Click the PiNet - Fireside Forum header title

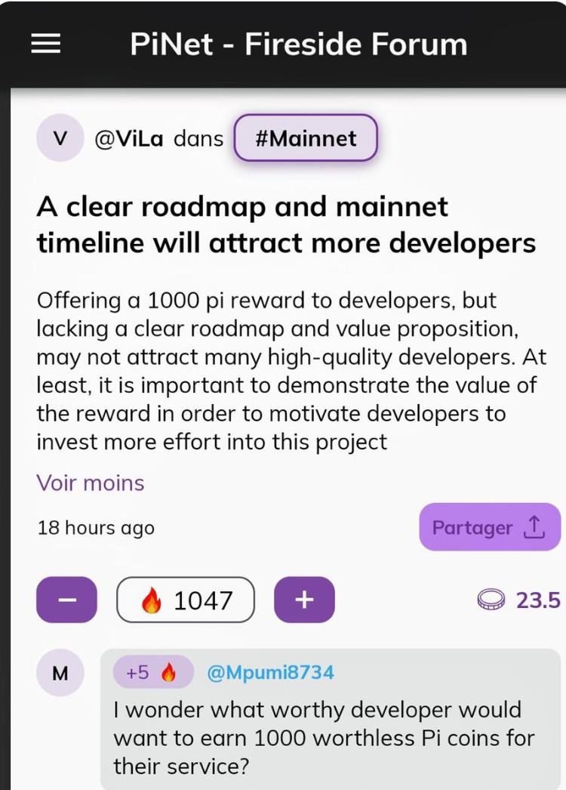[299, 44]
